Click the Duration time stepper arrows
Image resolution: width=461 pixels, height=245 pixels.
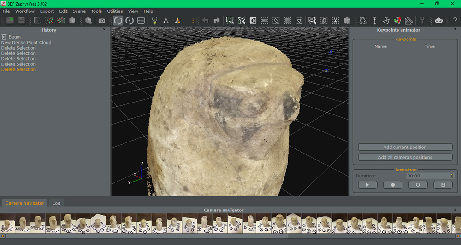point(452,176)
